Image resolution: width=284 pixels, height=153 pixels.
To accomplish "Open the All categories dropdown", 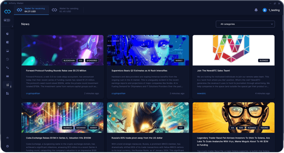I will pos(245,24).
